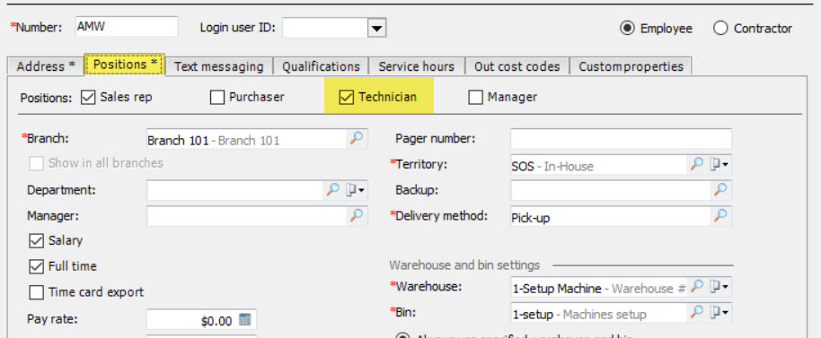Viewport: 821px width, 338px height.
Task: Click the Warehouse and bin settings heading
Action: point(464,264)
